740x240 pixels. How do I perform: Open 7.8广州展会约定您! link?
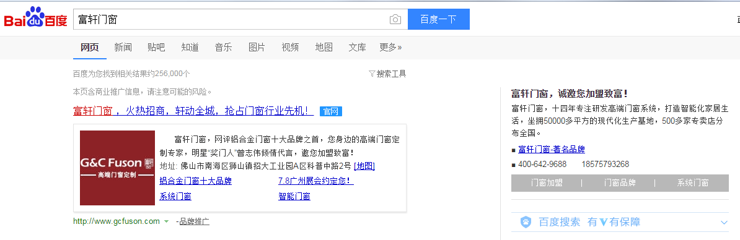click(x=316, y=181)
